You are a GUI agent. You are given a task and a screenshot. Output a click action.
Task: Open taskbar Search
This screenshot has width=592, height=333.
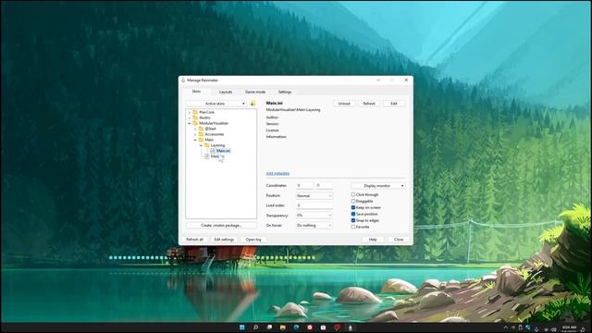click(255, 327)
